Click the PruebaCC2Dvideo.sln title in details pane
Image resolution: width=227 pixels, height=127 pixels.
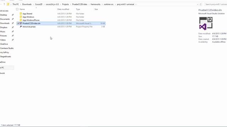coord(210,10)
